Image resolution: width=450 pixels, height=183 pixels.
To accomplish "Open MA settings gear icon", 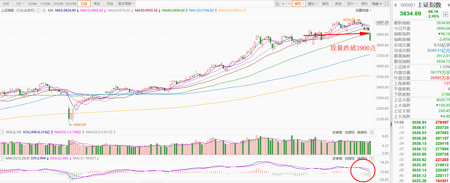I will click(44, 10).
